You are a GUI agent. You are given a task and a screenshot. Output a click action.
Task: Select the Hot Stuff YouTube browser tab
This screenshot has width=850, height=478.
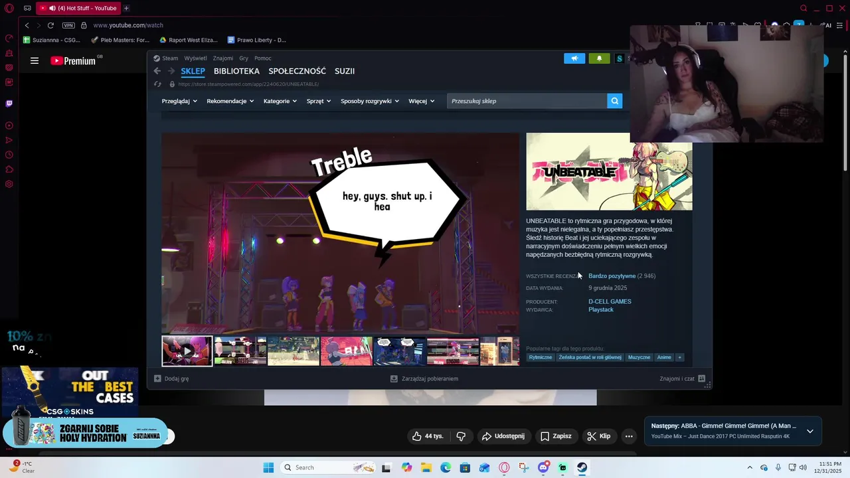tap(78, 8)
